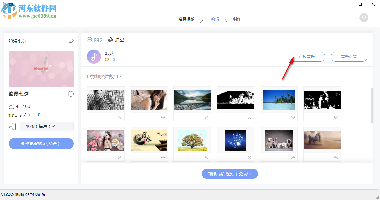Select the mountain lake landscape thumbnail

pos(192,100)
